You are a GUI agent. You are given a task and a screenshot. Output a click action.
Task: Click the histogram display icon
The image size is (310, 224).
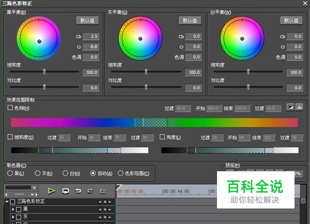[x=299, y=107]
